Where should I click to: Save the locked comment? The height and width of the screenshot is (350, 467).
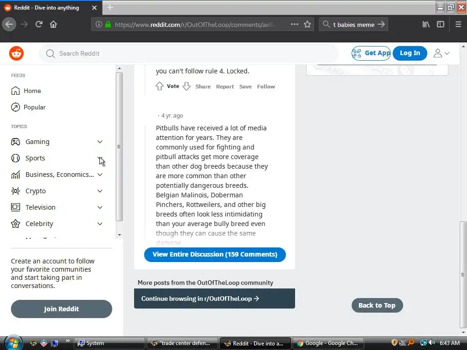[245, 87]
